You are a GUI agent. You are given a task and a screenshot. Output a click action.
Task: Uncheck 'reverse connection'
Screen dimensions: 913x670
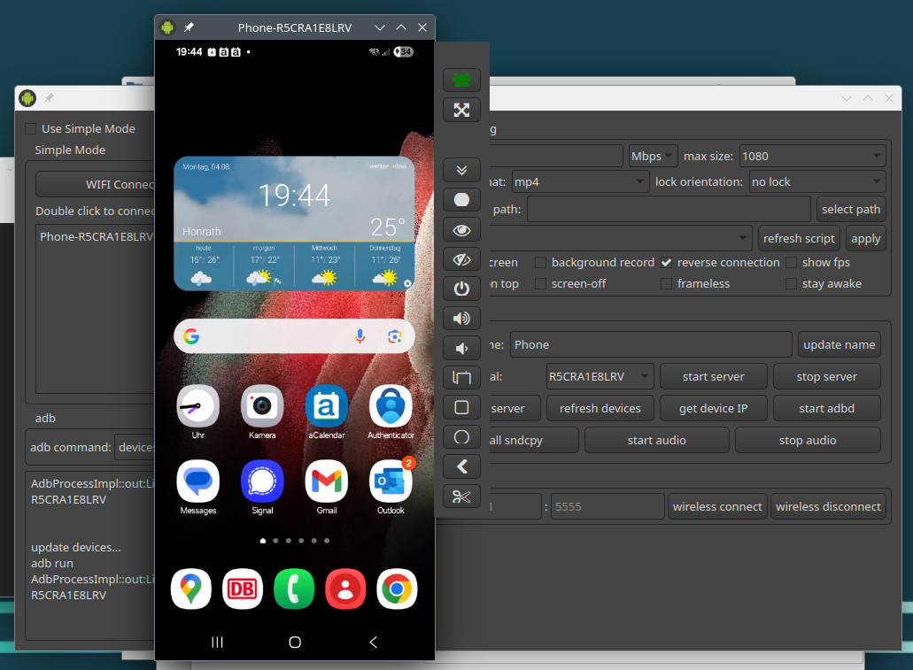pyautogui.click(x=667, y=262)
